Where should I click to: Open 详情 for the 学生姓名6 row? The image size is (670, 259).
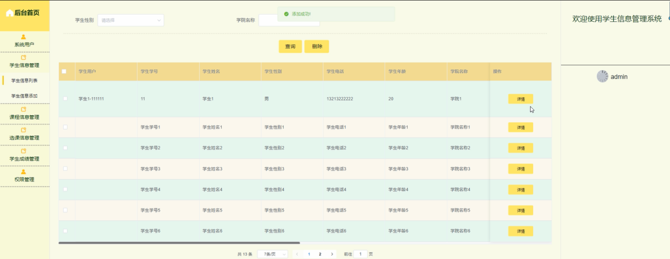[x=521, y=231]
